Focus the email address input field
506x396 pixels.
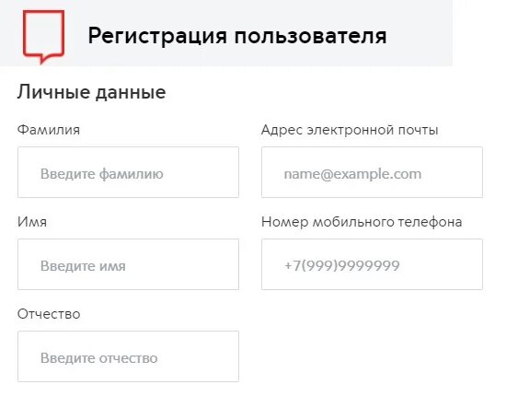(x=372, y=172)
